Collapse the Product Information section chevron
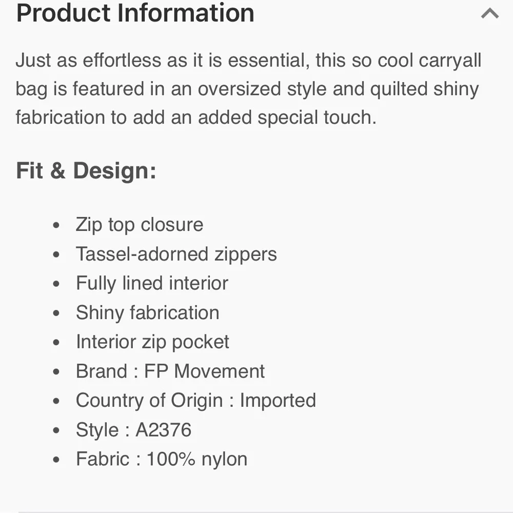Image resolution: width=513 pixels, height=513 pixels. pos(490,13)
